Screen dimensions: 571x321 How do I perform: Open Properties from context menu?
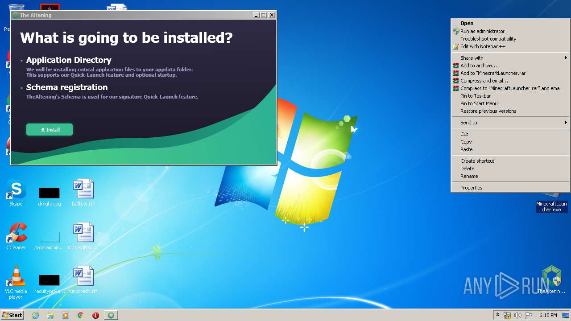coord(510,188)
